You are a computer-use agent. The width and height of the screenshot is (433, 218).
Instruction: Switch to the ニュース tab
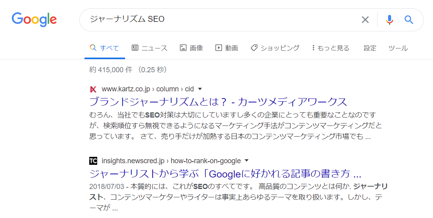pyautogui.click(x=149, y=48)
